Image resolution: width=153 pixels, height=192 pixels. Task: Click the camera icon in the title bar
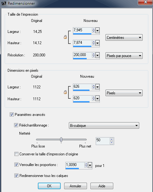click(x=4, y=3)
